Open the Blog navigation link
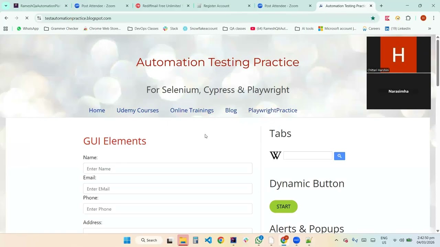The image size is (440, 247). point(231,110)
